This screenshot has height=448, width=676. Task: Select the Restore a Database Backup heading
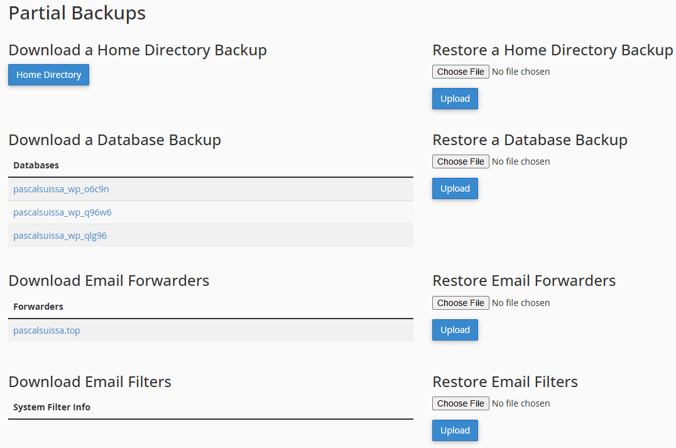click(530, 140)
